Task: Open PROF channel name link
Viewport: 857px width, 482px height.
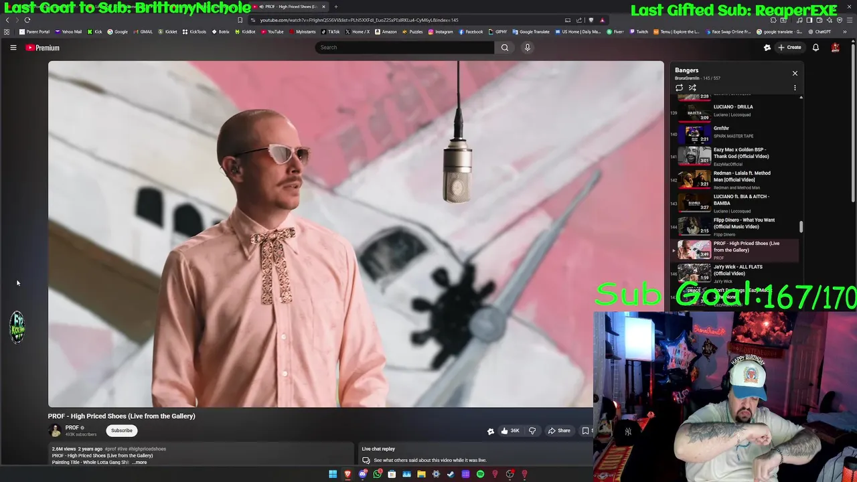Action: click(x=72, y=428)
